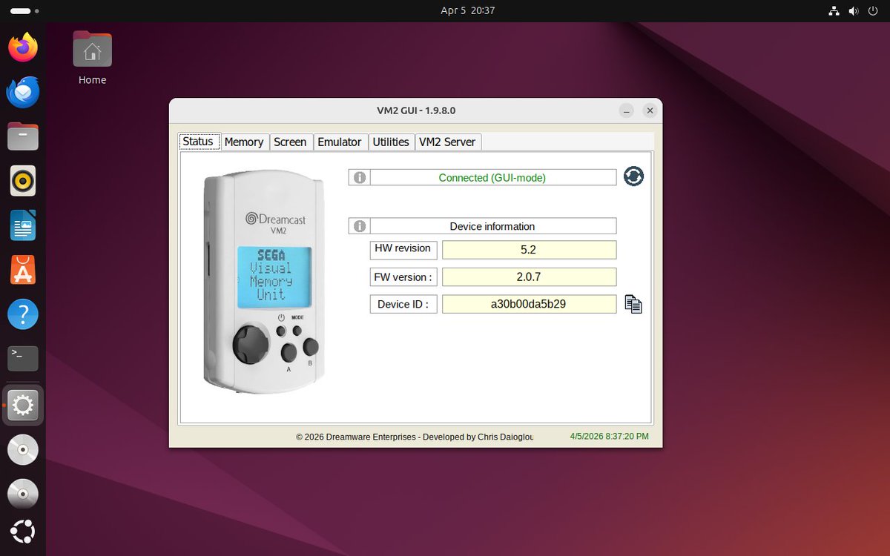Open the Help icon in the dock
The height and width of the screenshot is (556, 890).
pos(23,315)
